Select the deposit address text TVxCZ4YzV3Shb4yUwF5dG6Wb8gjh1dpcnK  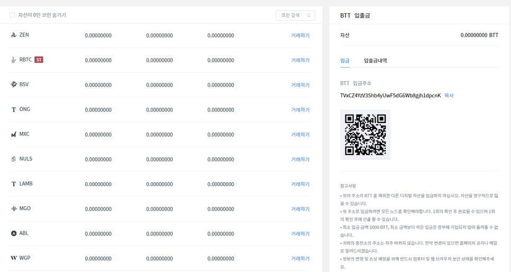click(x=390, y=96)
